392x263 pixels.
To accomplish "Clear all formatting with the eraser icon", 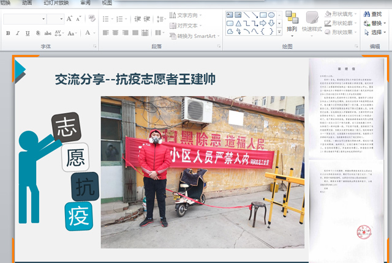I will pyautogui.click(x=92, y=18).
